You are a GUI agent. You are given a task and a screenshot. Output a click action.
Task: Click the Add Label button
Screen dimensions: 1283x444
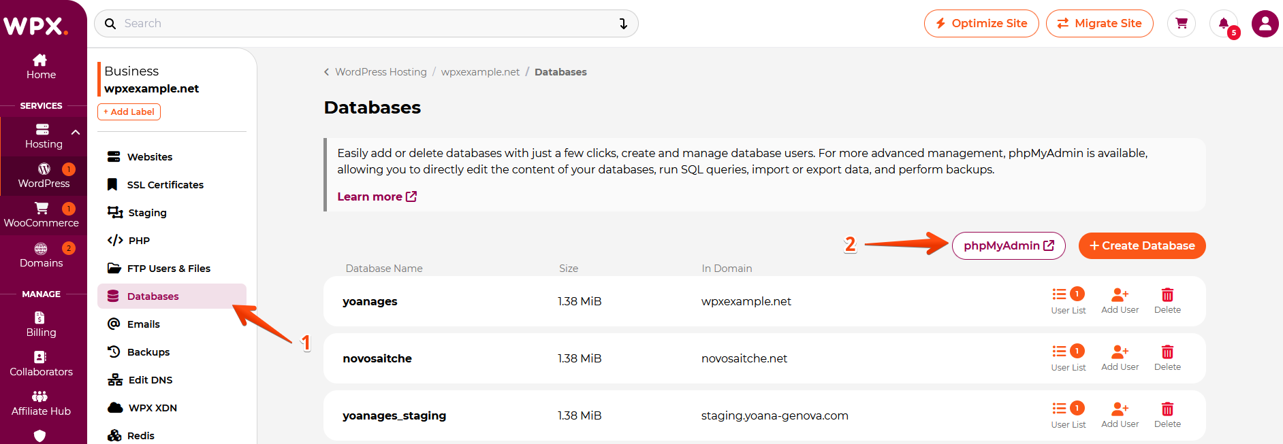pyautogui.click(x=129, y=112)
